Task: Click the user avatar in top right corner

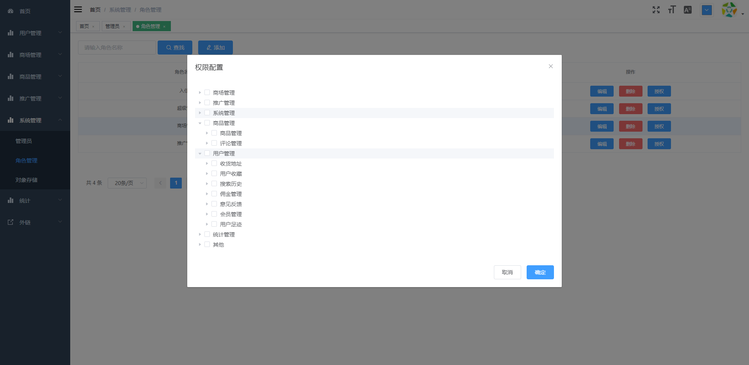Action: 729,9
